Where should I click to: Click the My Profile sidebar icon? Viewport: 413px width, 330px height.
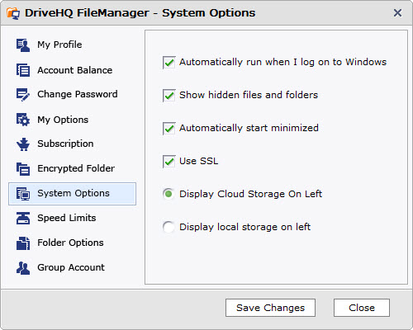[x=23, y=45]
